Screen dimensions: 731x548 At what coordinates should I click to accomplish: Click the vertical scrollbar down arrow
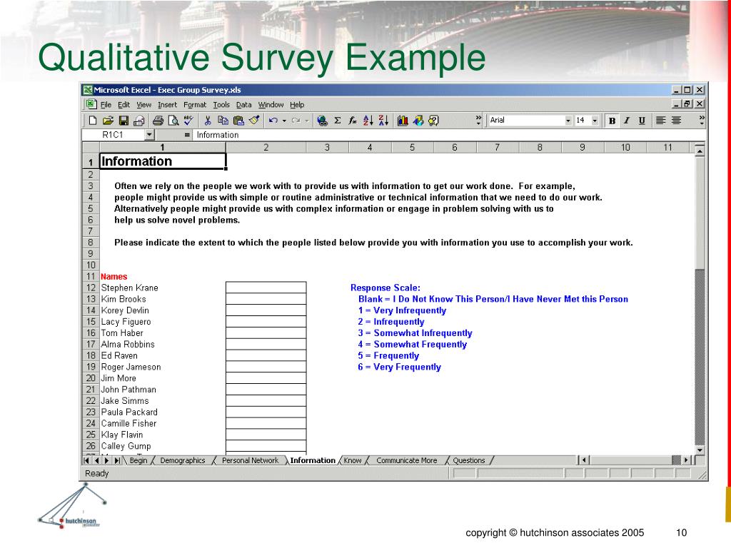coord(700,450)
